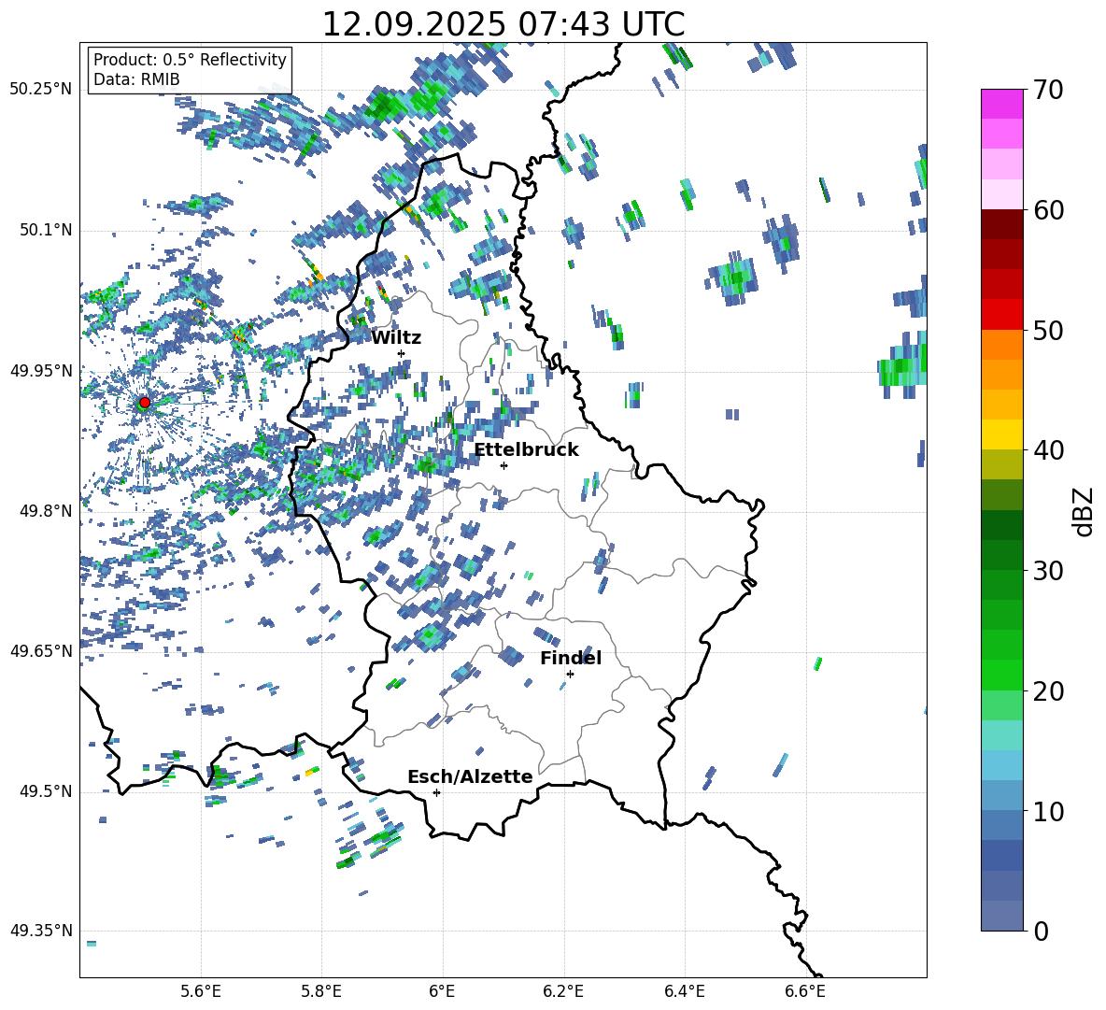Click the Findel station cross marker

coord(570,674)
